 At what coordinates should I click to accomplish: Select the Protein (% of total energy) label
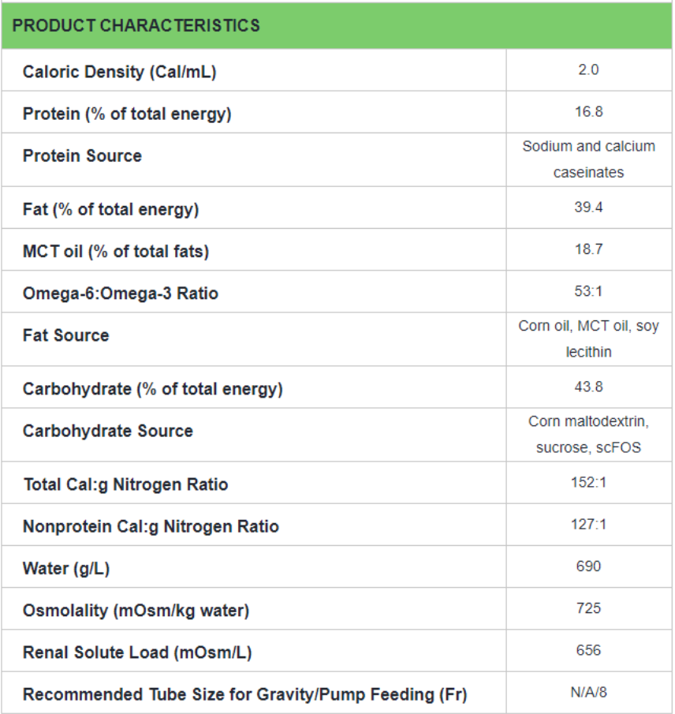click(127, 114)
